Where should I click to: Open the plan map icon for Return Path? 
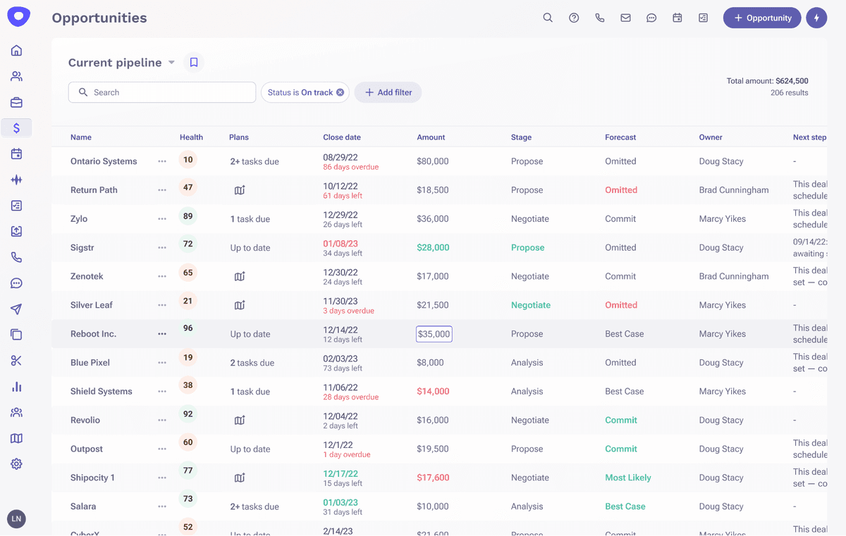pos(240,190)
